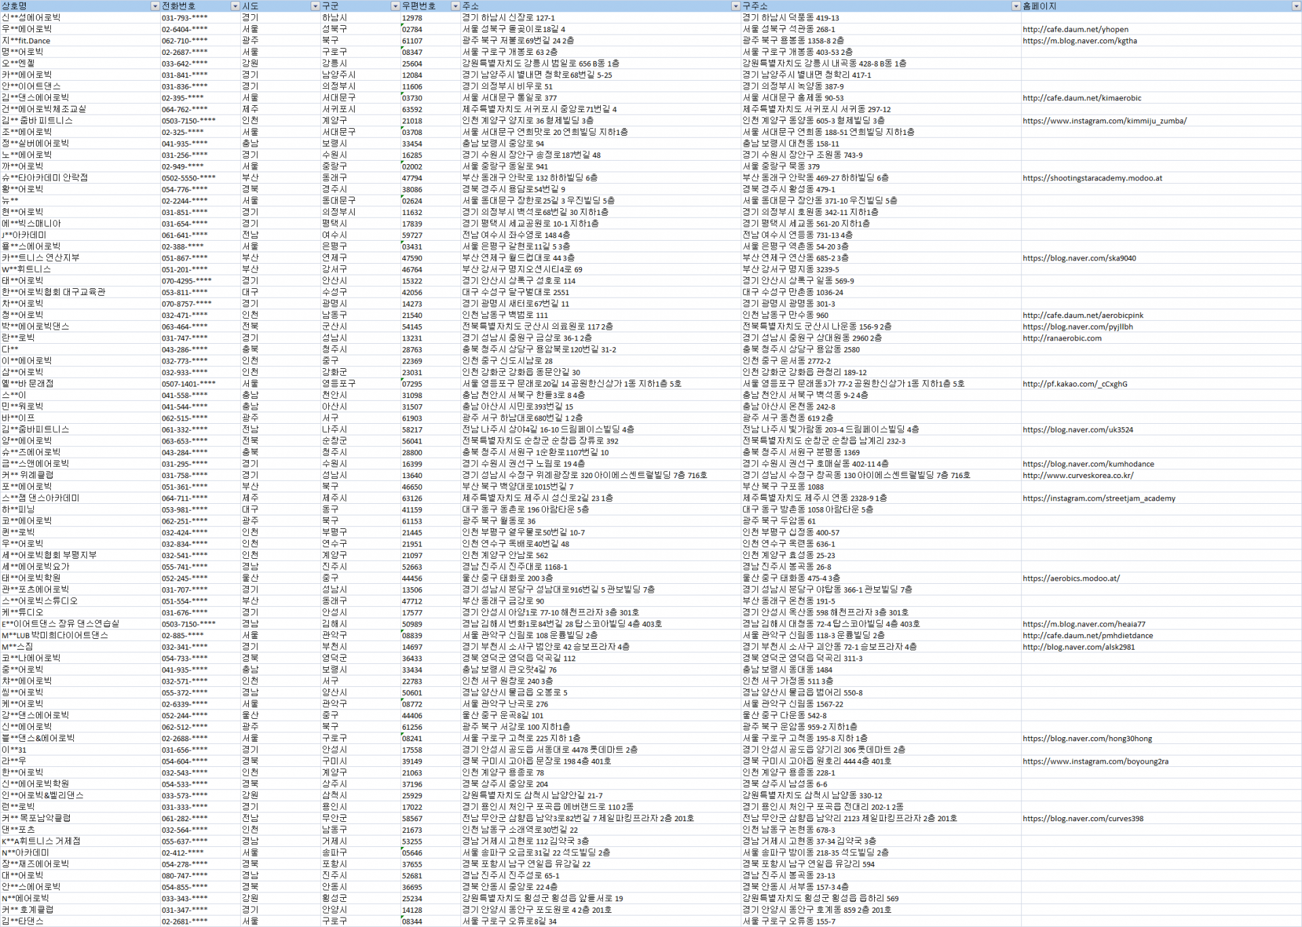Viewport: 1302px width, 927px height.
Task: Open the 주소 column filter dropdown
Action: pos(735,6)
